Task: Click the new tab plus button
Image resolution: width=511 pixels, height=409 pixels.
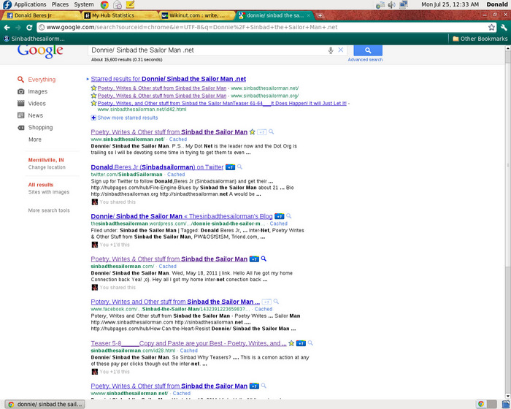Action: [x=320, y=15]
